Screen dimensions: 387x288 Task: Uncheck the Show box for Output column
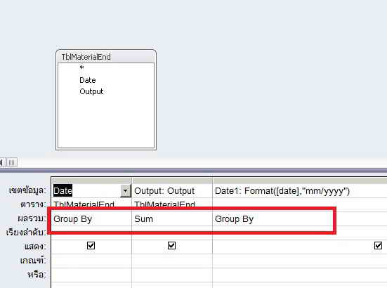pos(171,246)
